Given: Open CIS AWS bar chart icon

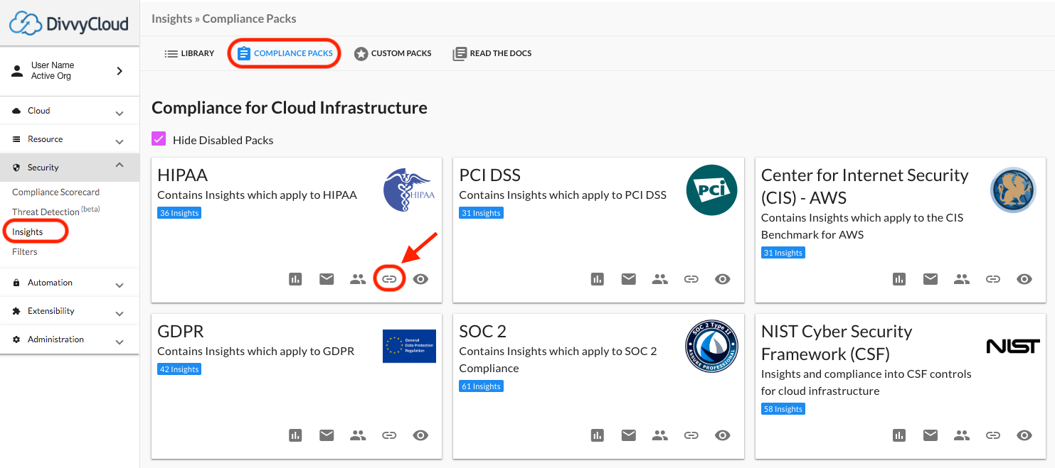Looking at the screenshot, I should 899,279.
